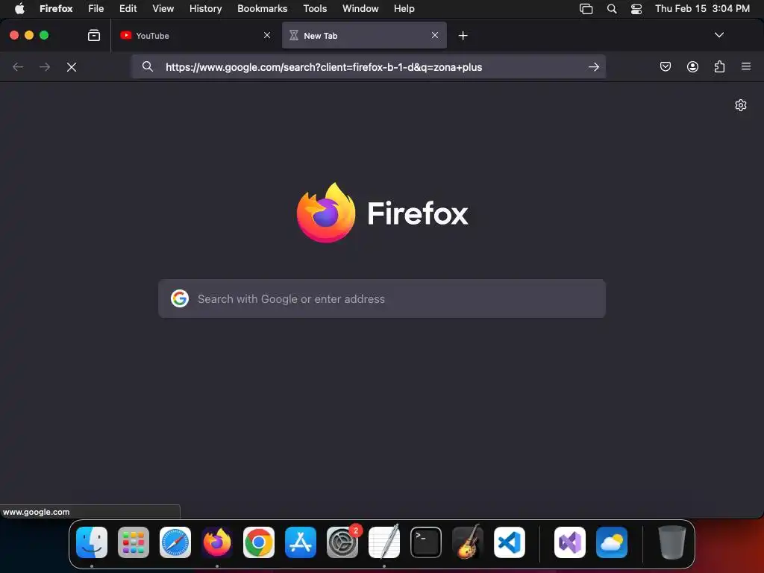
Task: Open Launchpad from the dock
Action: (x=134, y=542)
